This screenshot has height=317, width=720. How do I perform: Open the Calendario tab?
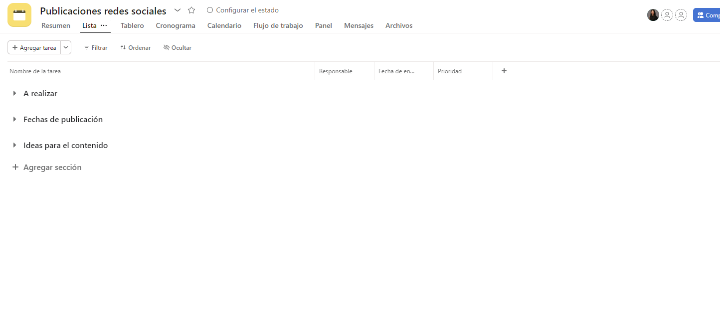tap(224, 25)
